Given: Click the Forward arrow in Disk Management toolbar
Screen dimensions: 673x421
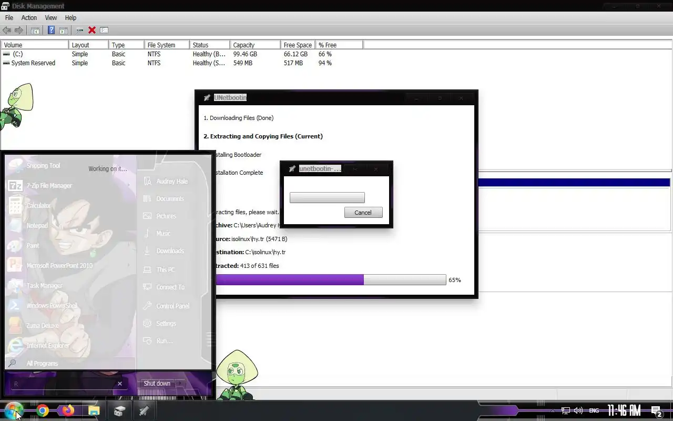Looking at the screenshot, I should (x=19, y=31).
